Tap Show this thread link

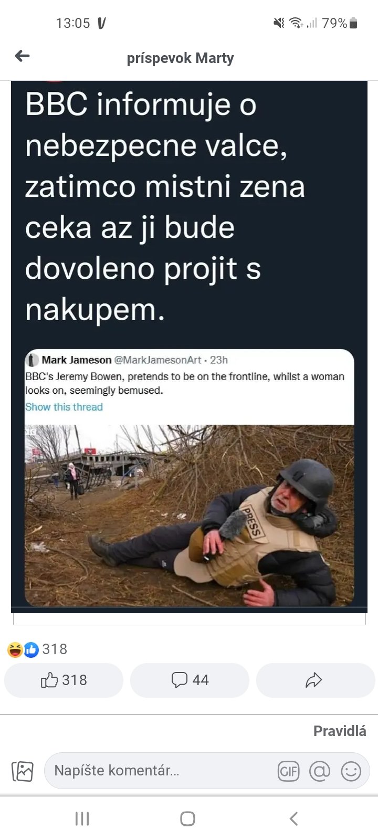64,407
